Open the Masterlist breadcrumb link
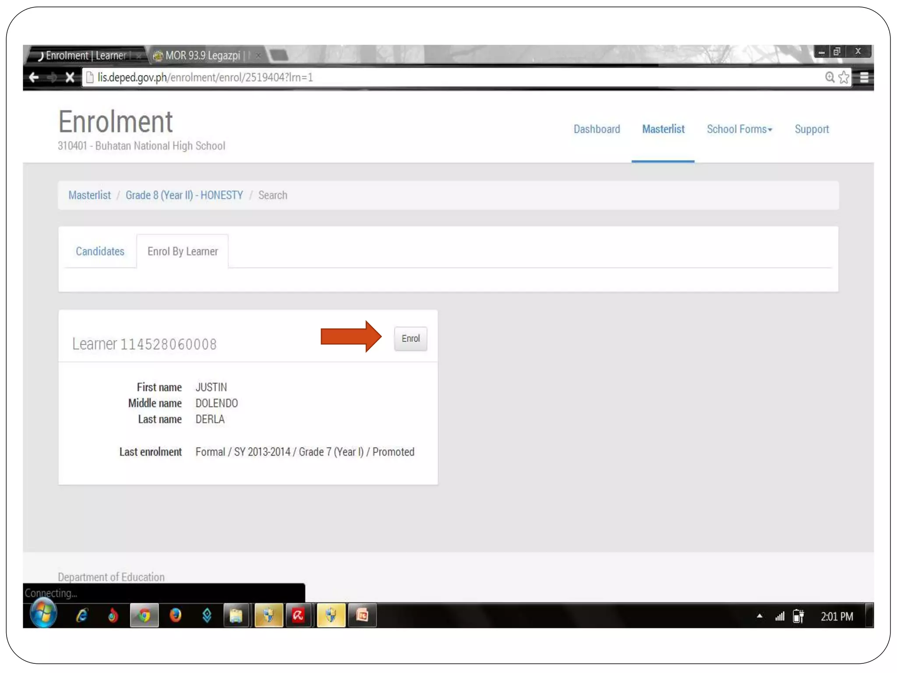The image size is (897, 673). click(x=89, y=195)
